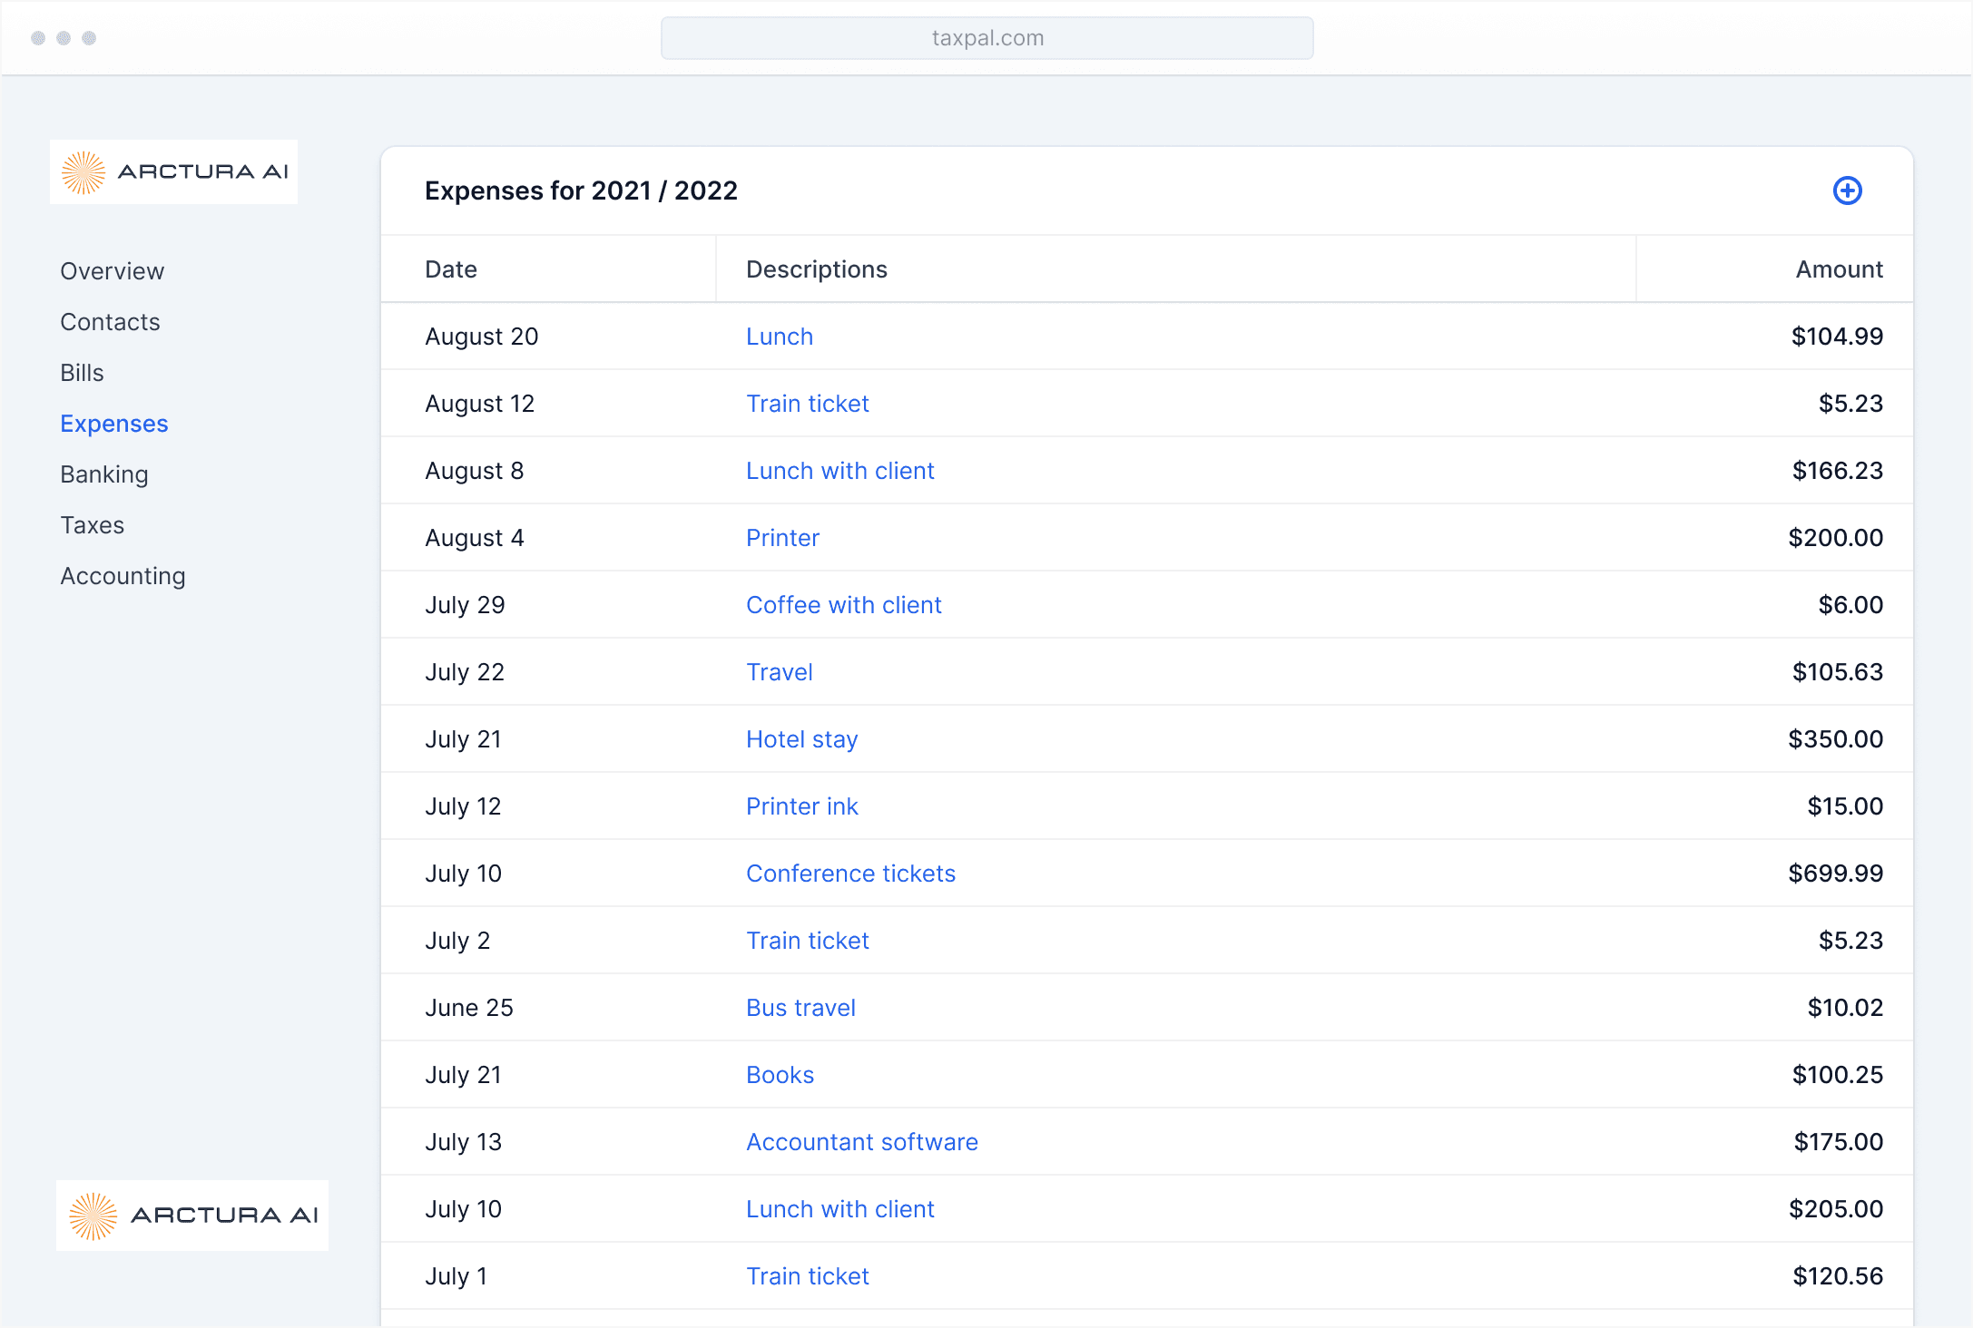Open Bills from the sidebar
This screenshot has width=1973, height=1328.
tap(82, 373)
